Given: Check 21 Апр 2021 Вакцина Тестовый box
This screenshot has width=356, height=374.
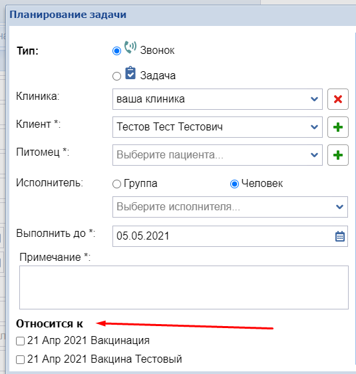Looking at the screenshot, I should point(20,359).
